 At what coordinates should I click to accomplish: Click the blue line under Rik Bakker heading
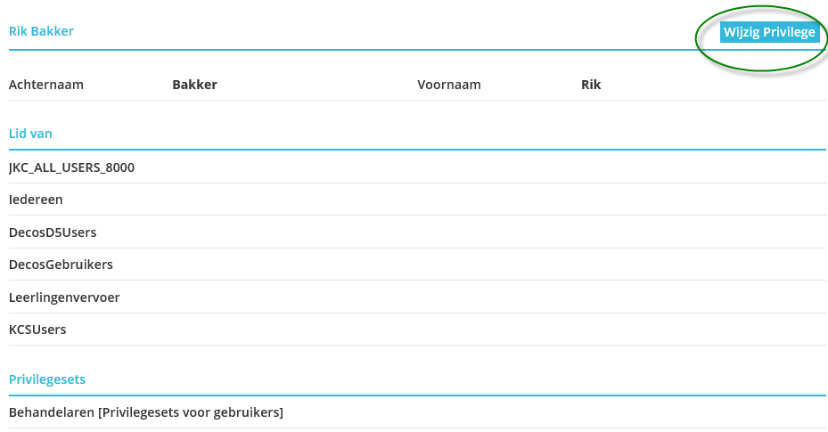[357, 50]
